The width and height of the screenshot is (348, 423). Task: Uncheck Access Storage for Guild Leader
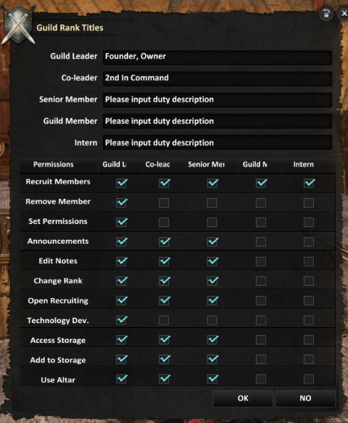tap(122, 340)
